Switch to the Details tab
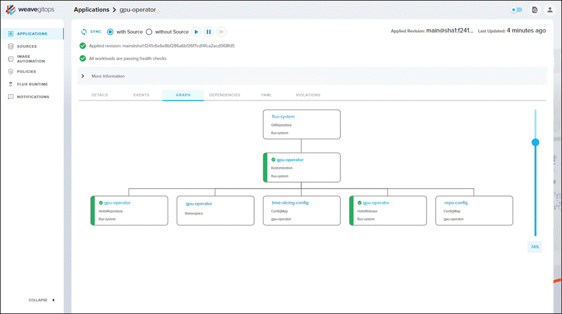This screenshot has width=562, height=314. pos(100,95)
